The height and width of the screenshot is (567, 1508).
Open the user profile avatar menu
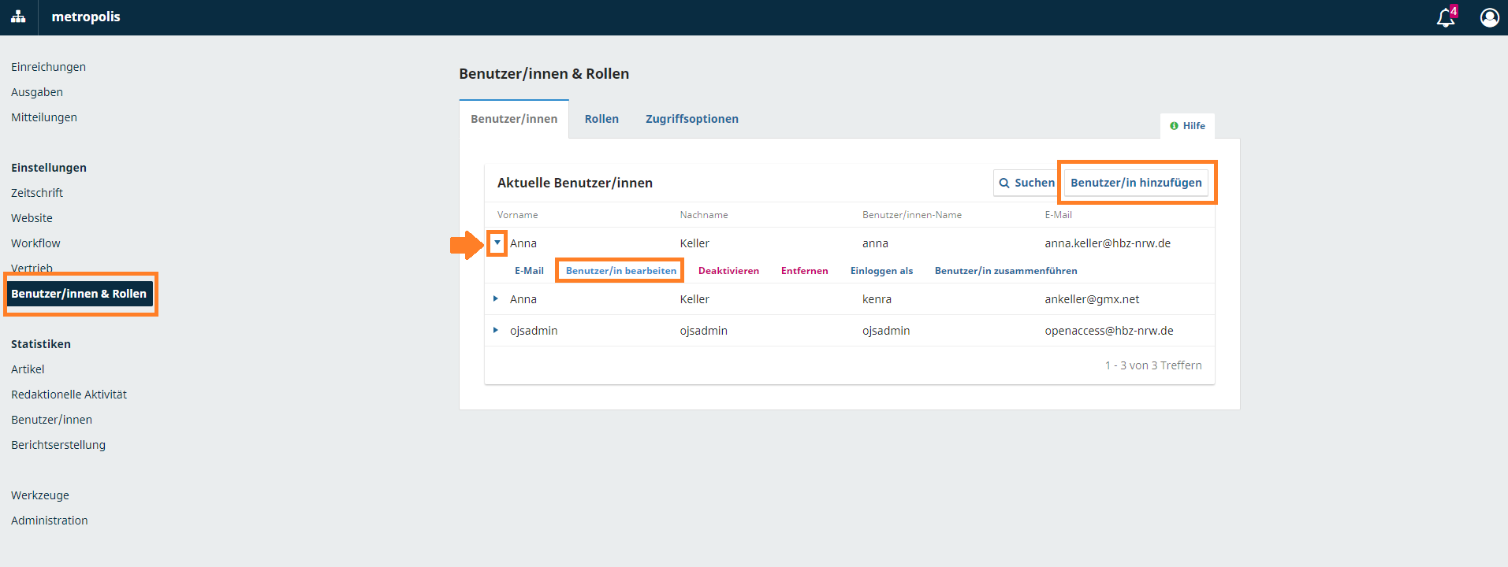[1489, 17]
